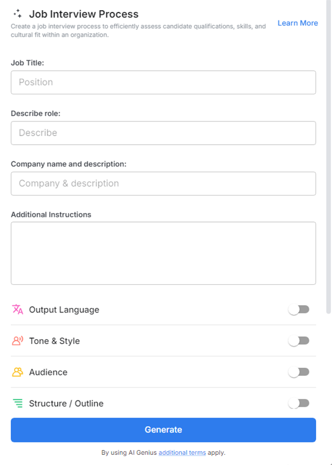Focus the Describe role text box

[x=163, y=133]
